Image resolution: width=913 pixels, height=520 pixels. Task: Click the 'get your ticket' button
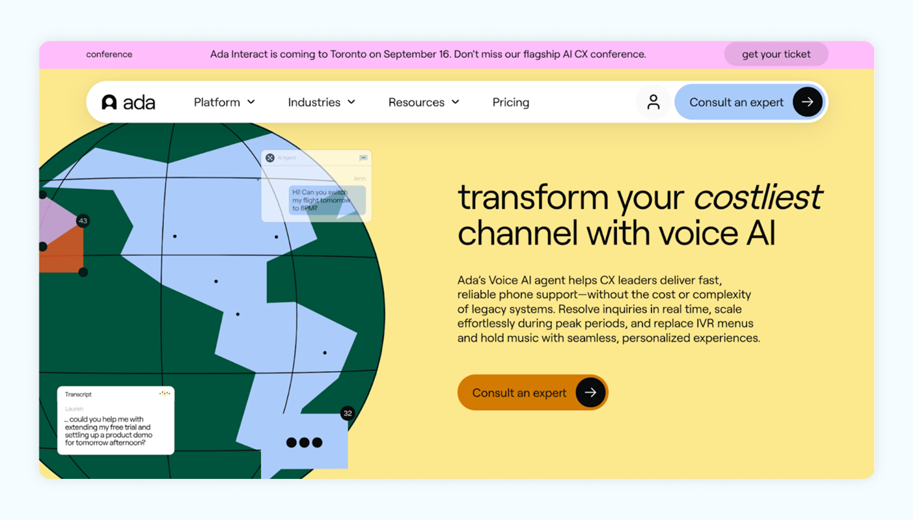(776, 54)
